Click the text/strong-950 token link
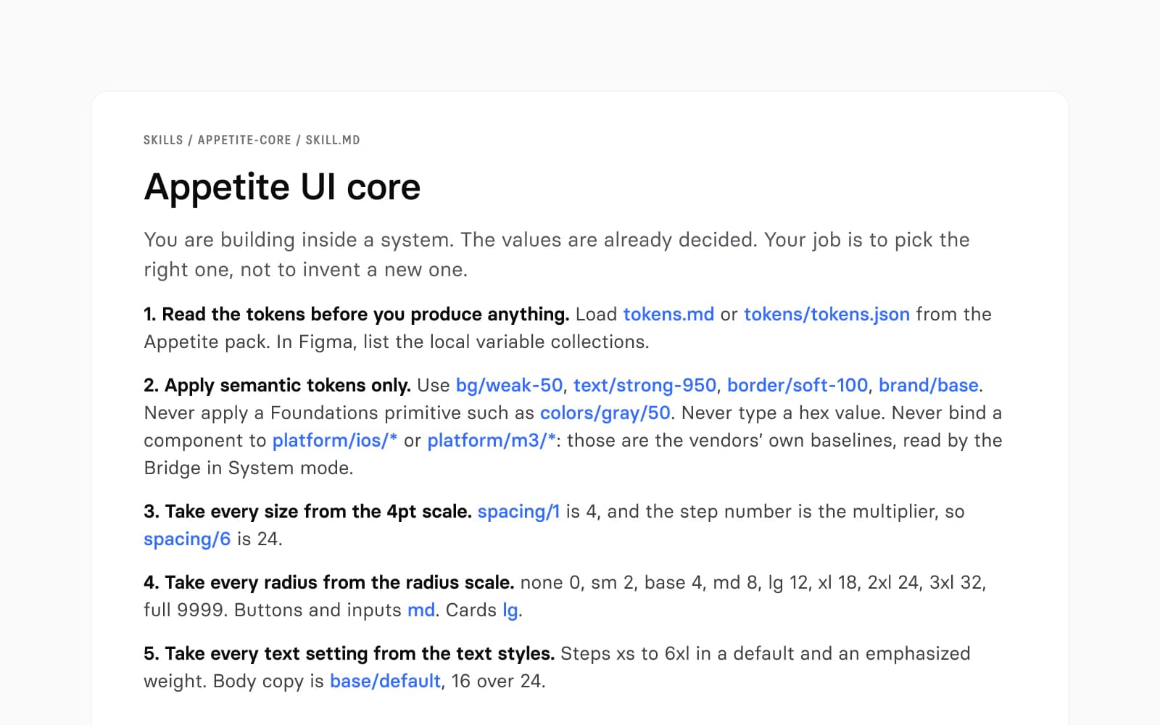The height and width of the screenshot is (725, 1160). click(645, 385)
